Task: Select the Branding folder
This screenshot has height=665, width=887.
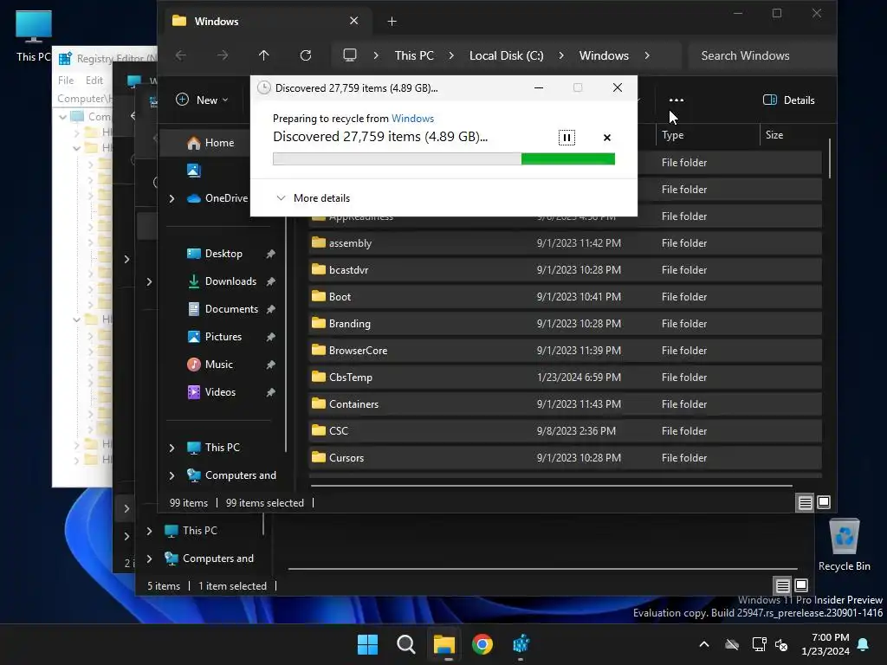Action: [565, 324]
